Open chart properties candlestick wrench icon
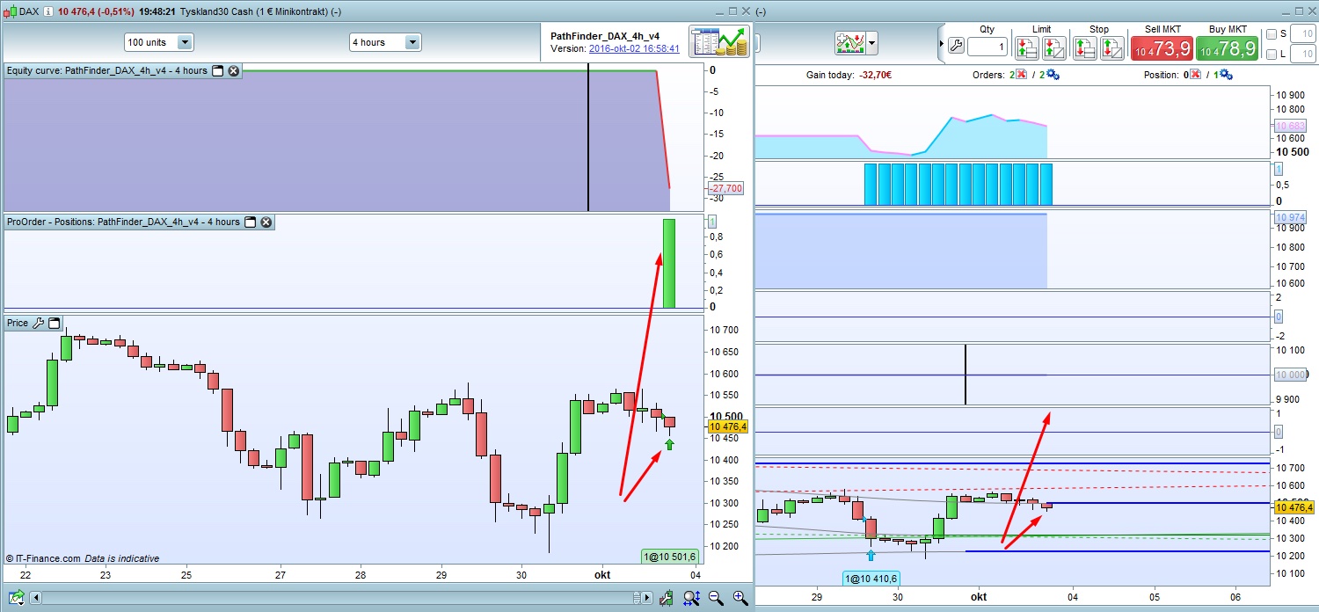Viewport: 1319px width, 612px height. tap(666, 598)
